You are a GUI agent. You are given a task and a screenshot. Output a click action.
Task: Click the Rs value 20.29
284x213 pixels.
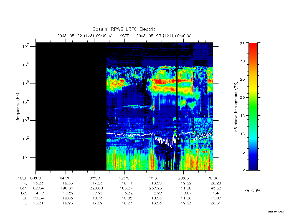pyautogui.click(x=216, y=183)
